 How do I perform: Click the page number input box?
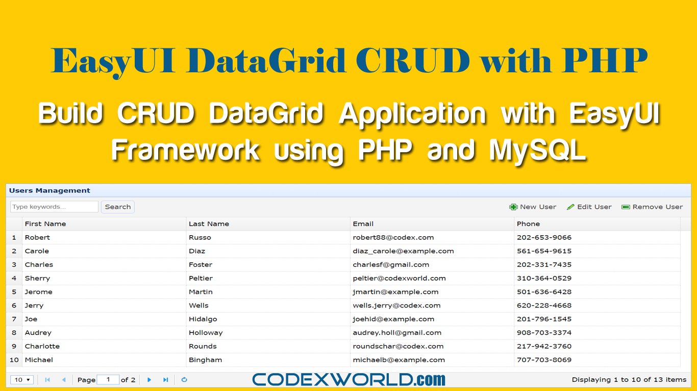point(109,379)
